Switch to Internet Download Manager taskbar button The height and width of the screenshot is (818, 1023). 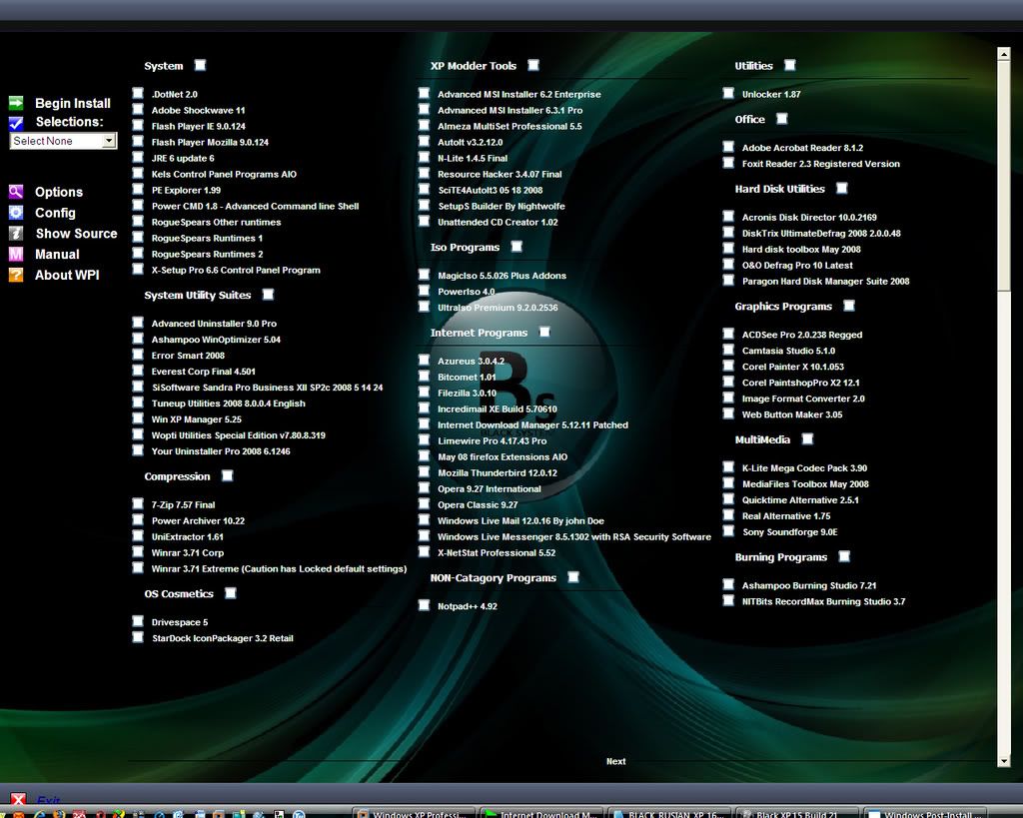pos(541,813)
